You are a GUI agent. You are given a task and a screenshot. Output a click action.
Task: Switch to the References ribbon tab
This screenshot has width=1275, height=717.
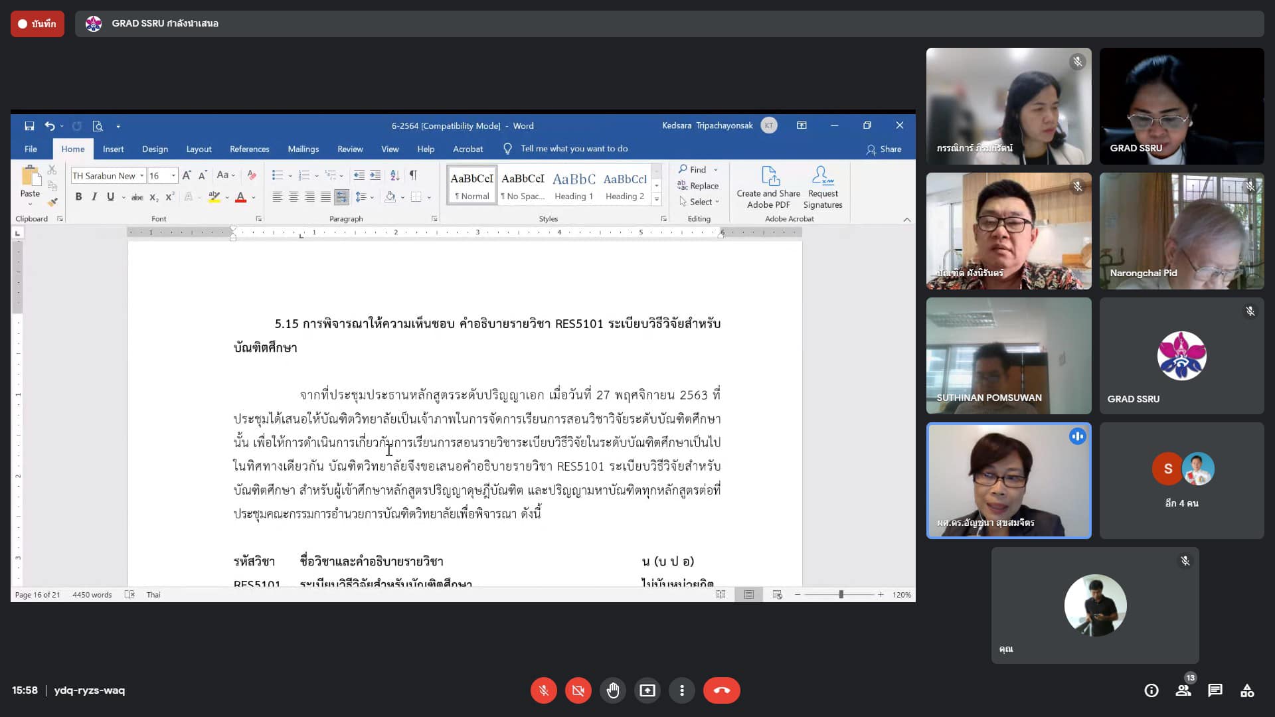click(249, 149)
